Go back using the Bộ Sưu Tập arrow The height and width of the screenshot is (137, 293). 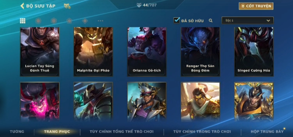(x=22, y=6)
